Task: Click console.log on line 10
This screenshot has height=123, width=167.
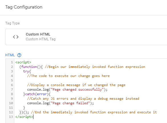Action: (38, 103)
